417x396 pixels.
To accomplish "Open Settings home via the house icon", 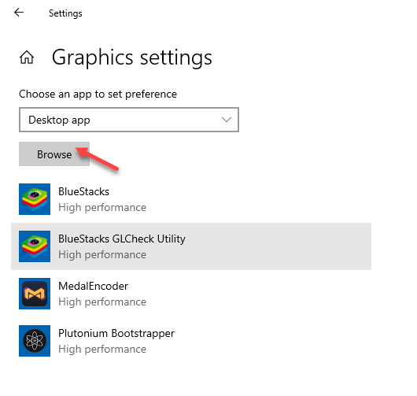I will coord(27,57).
